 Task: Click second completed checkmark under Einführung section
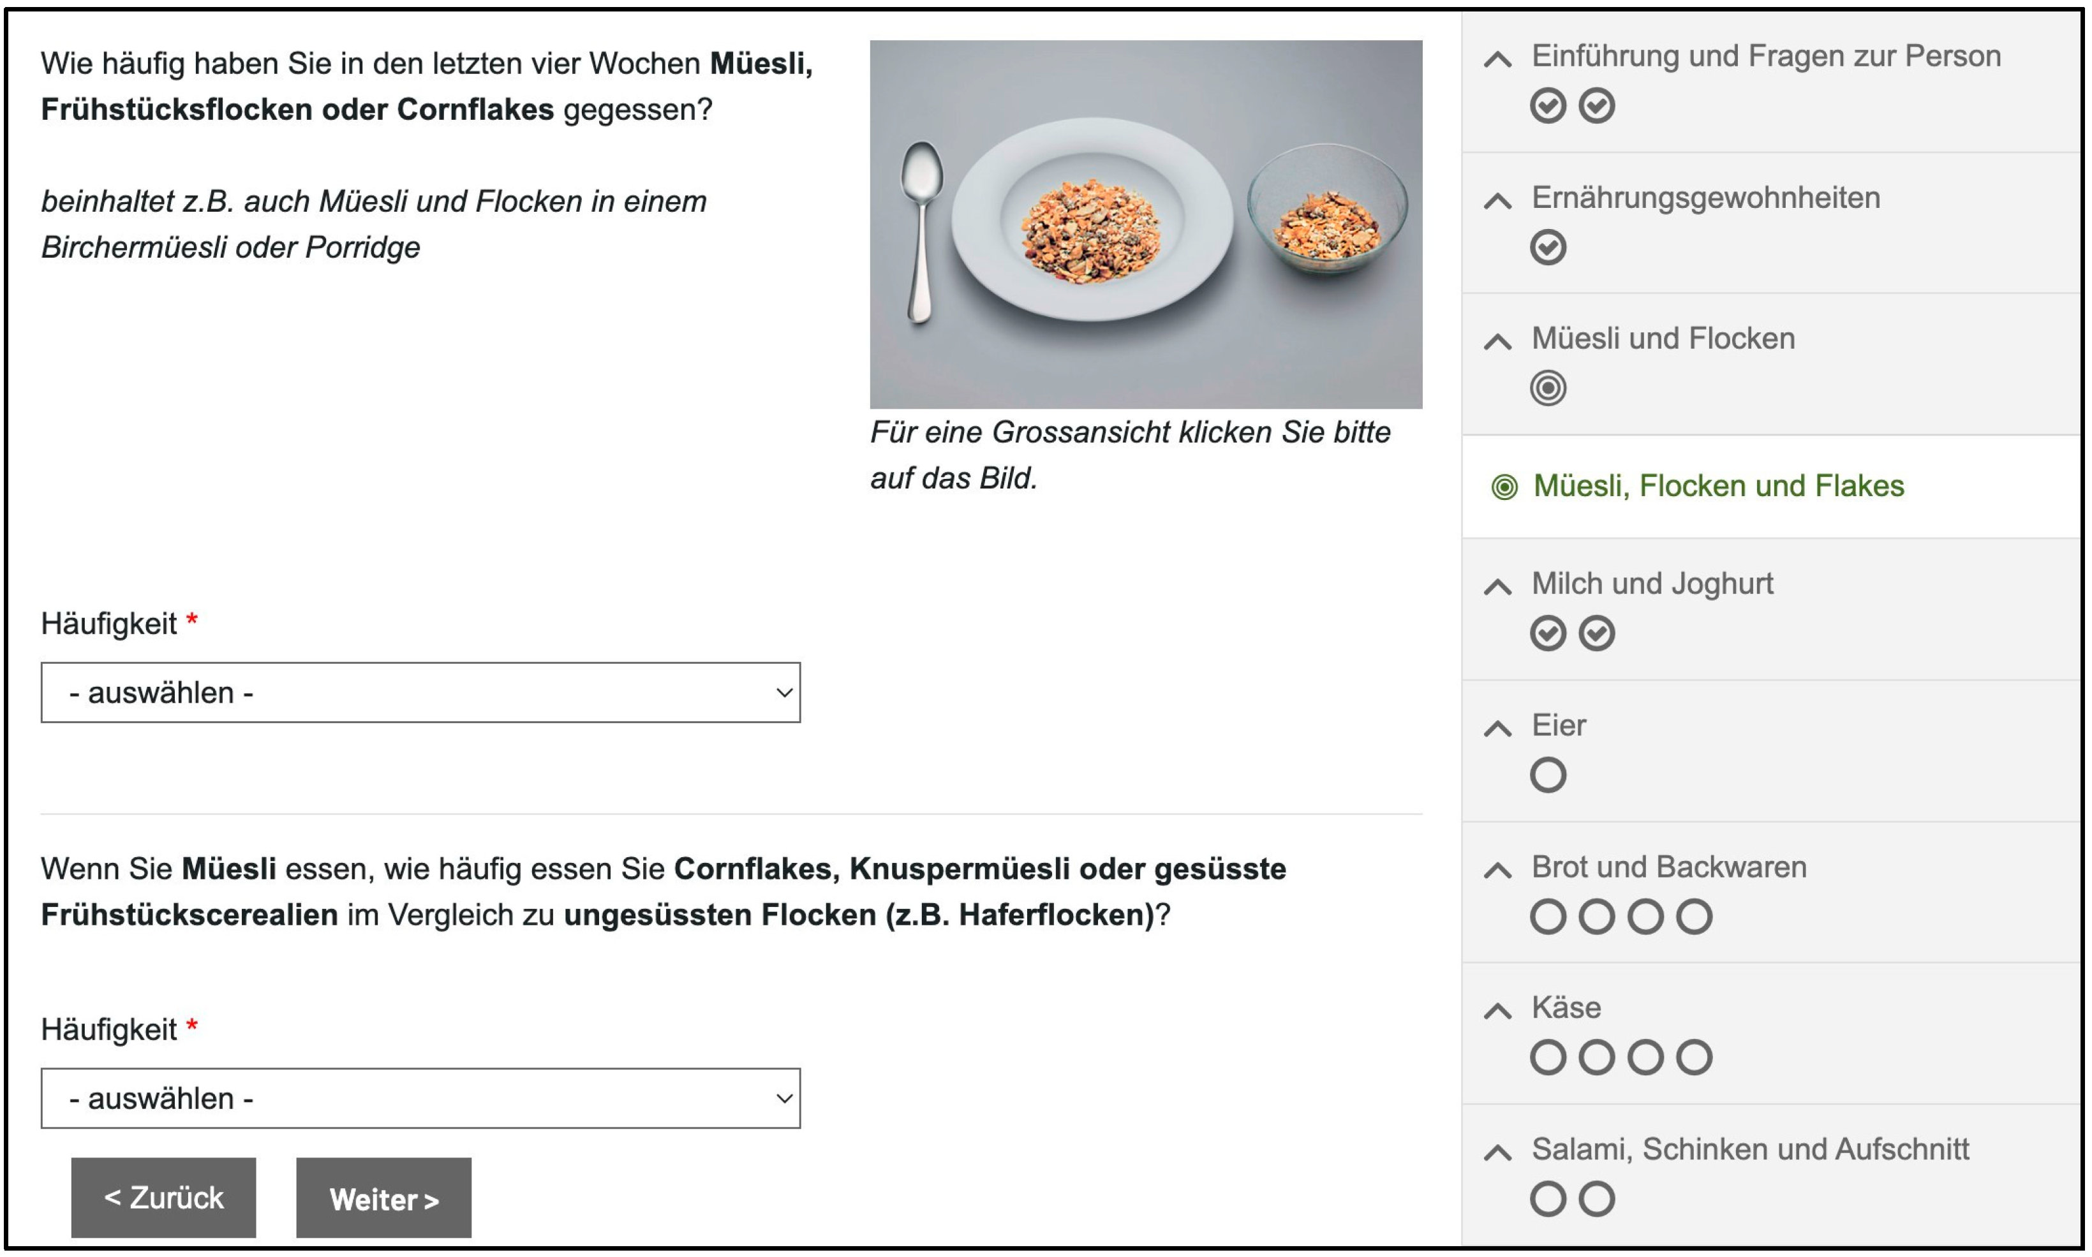(1596, 106)
